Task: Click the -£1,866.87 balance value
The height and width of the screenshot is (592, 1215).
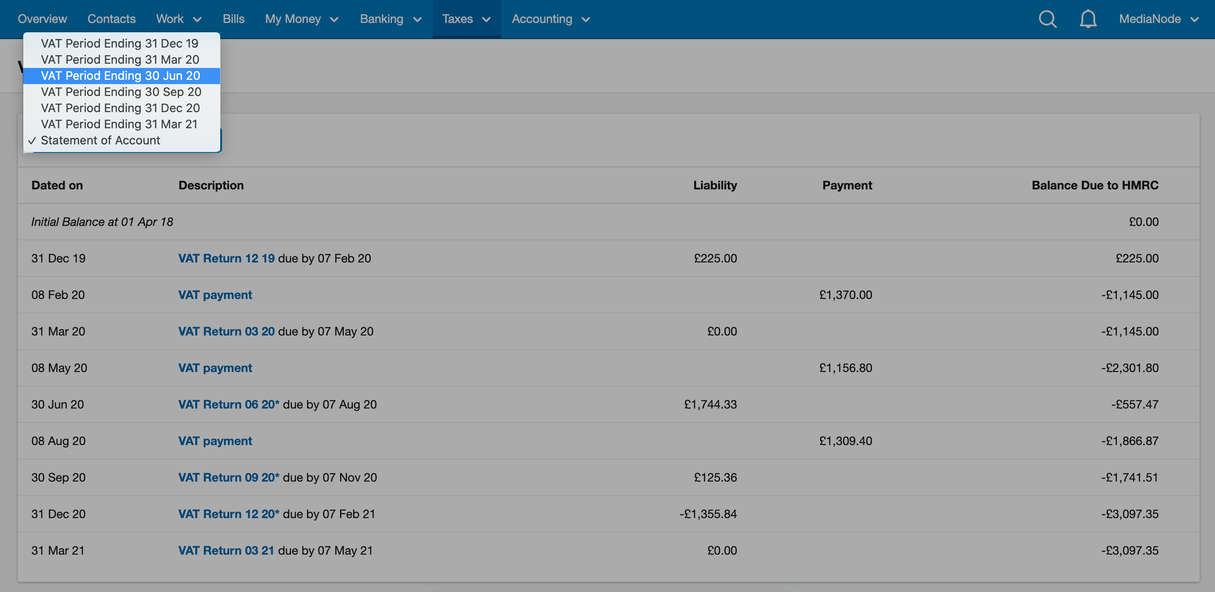Action: click(x=1130, y=441)
